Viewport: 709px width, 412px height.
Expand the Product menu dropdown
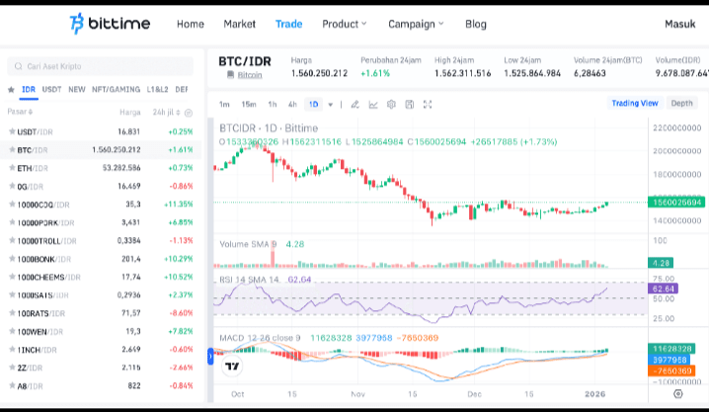pos(344,24)
